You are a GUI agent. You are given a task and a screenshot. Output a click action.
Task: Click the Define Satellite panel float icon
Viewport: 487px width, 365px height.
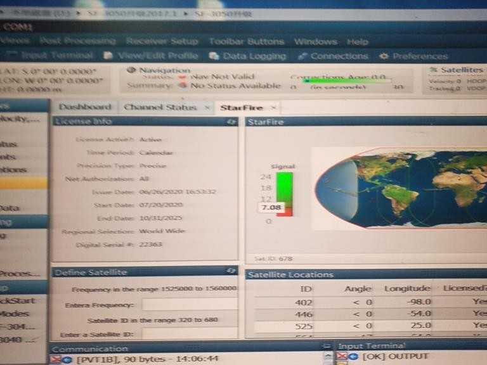[x=231, y=271]
